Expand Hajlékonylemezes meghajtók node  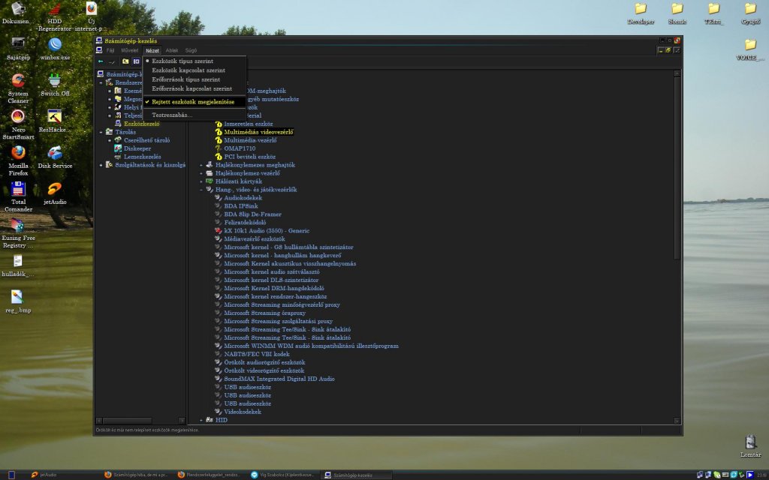201,165
